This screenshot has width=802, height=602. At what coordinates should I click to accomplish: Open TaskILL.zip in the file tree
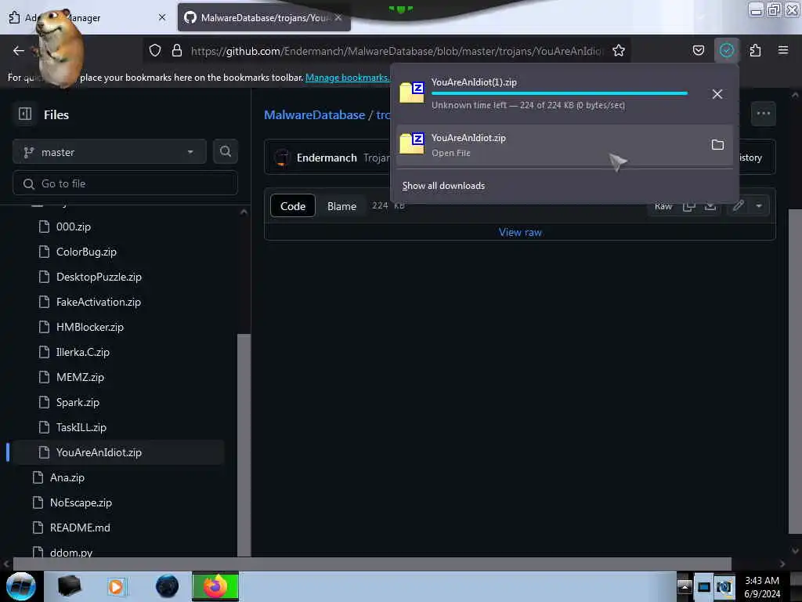coord(81,427)
